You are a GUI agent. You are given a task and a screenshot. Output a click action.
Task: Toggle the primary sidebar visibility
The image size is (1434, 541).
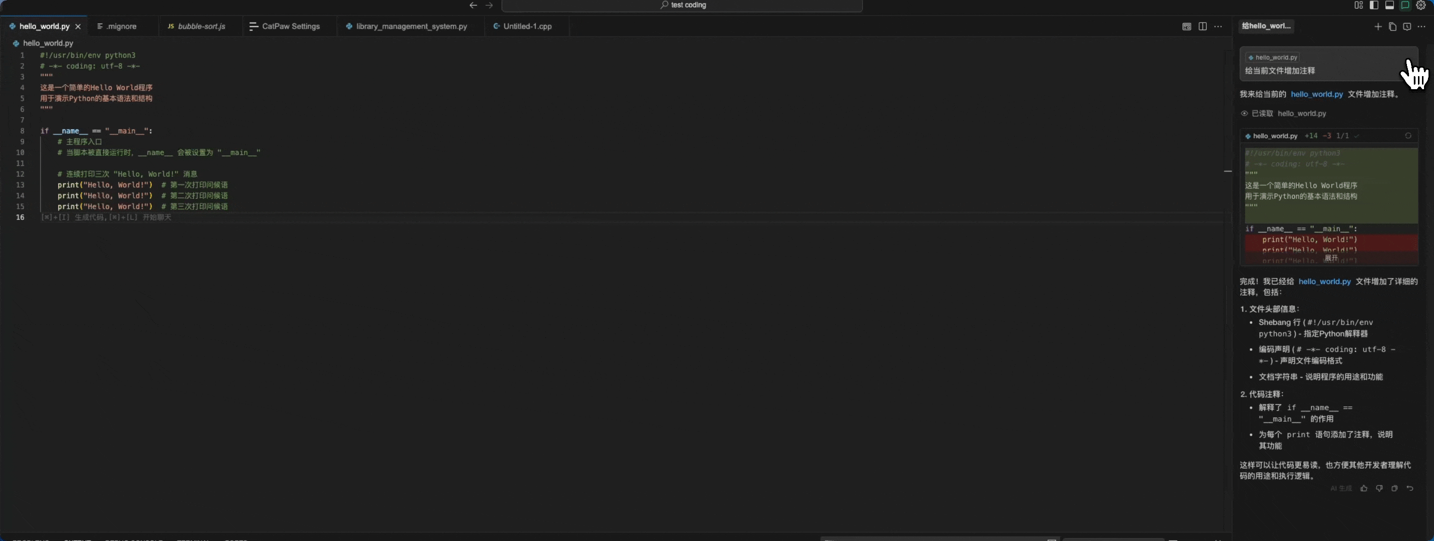point(1374,5)
